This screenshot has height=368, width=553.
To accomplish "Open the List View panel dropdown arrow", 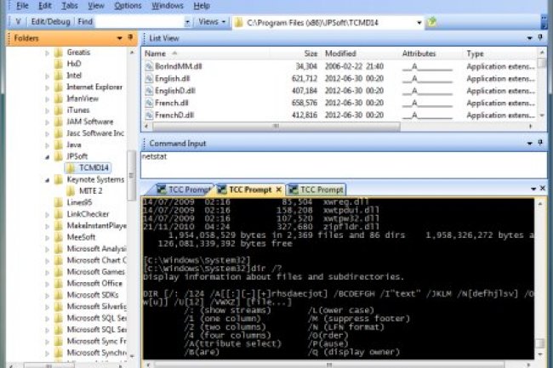I will (529, 38).
